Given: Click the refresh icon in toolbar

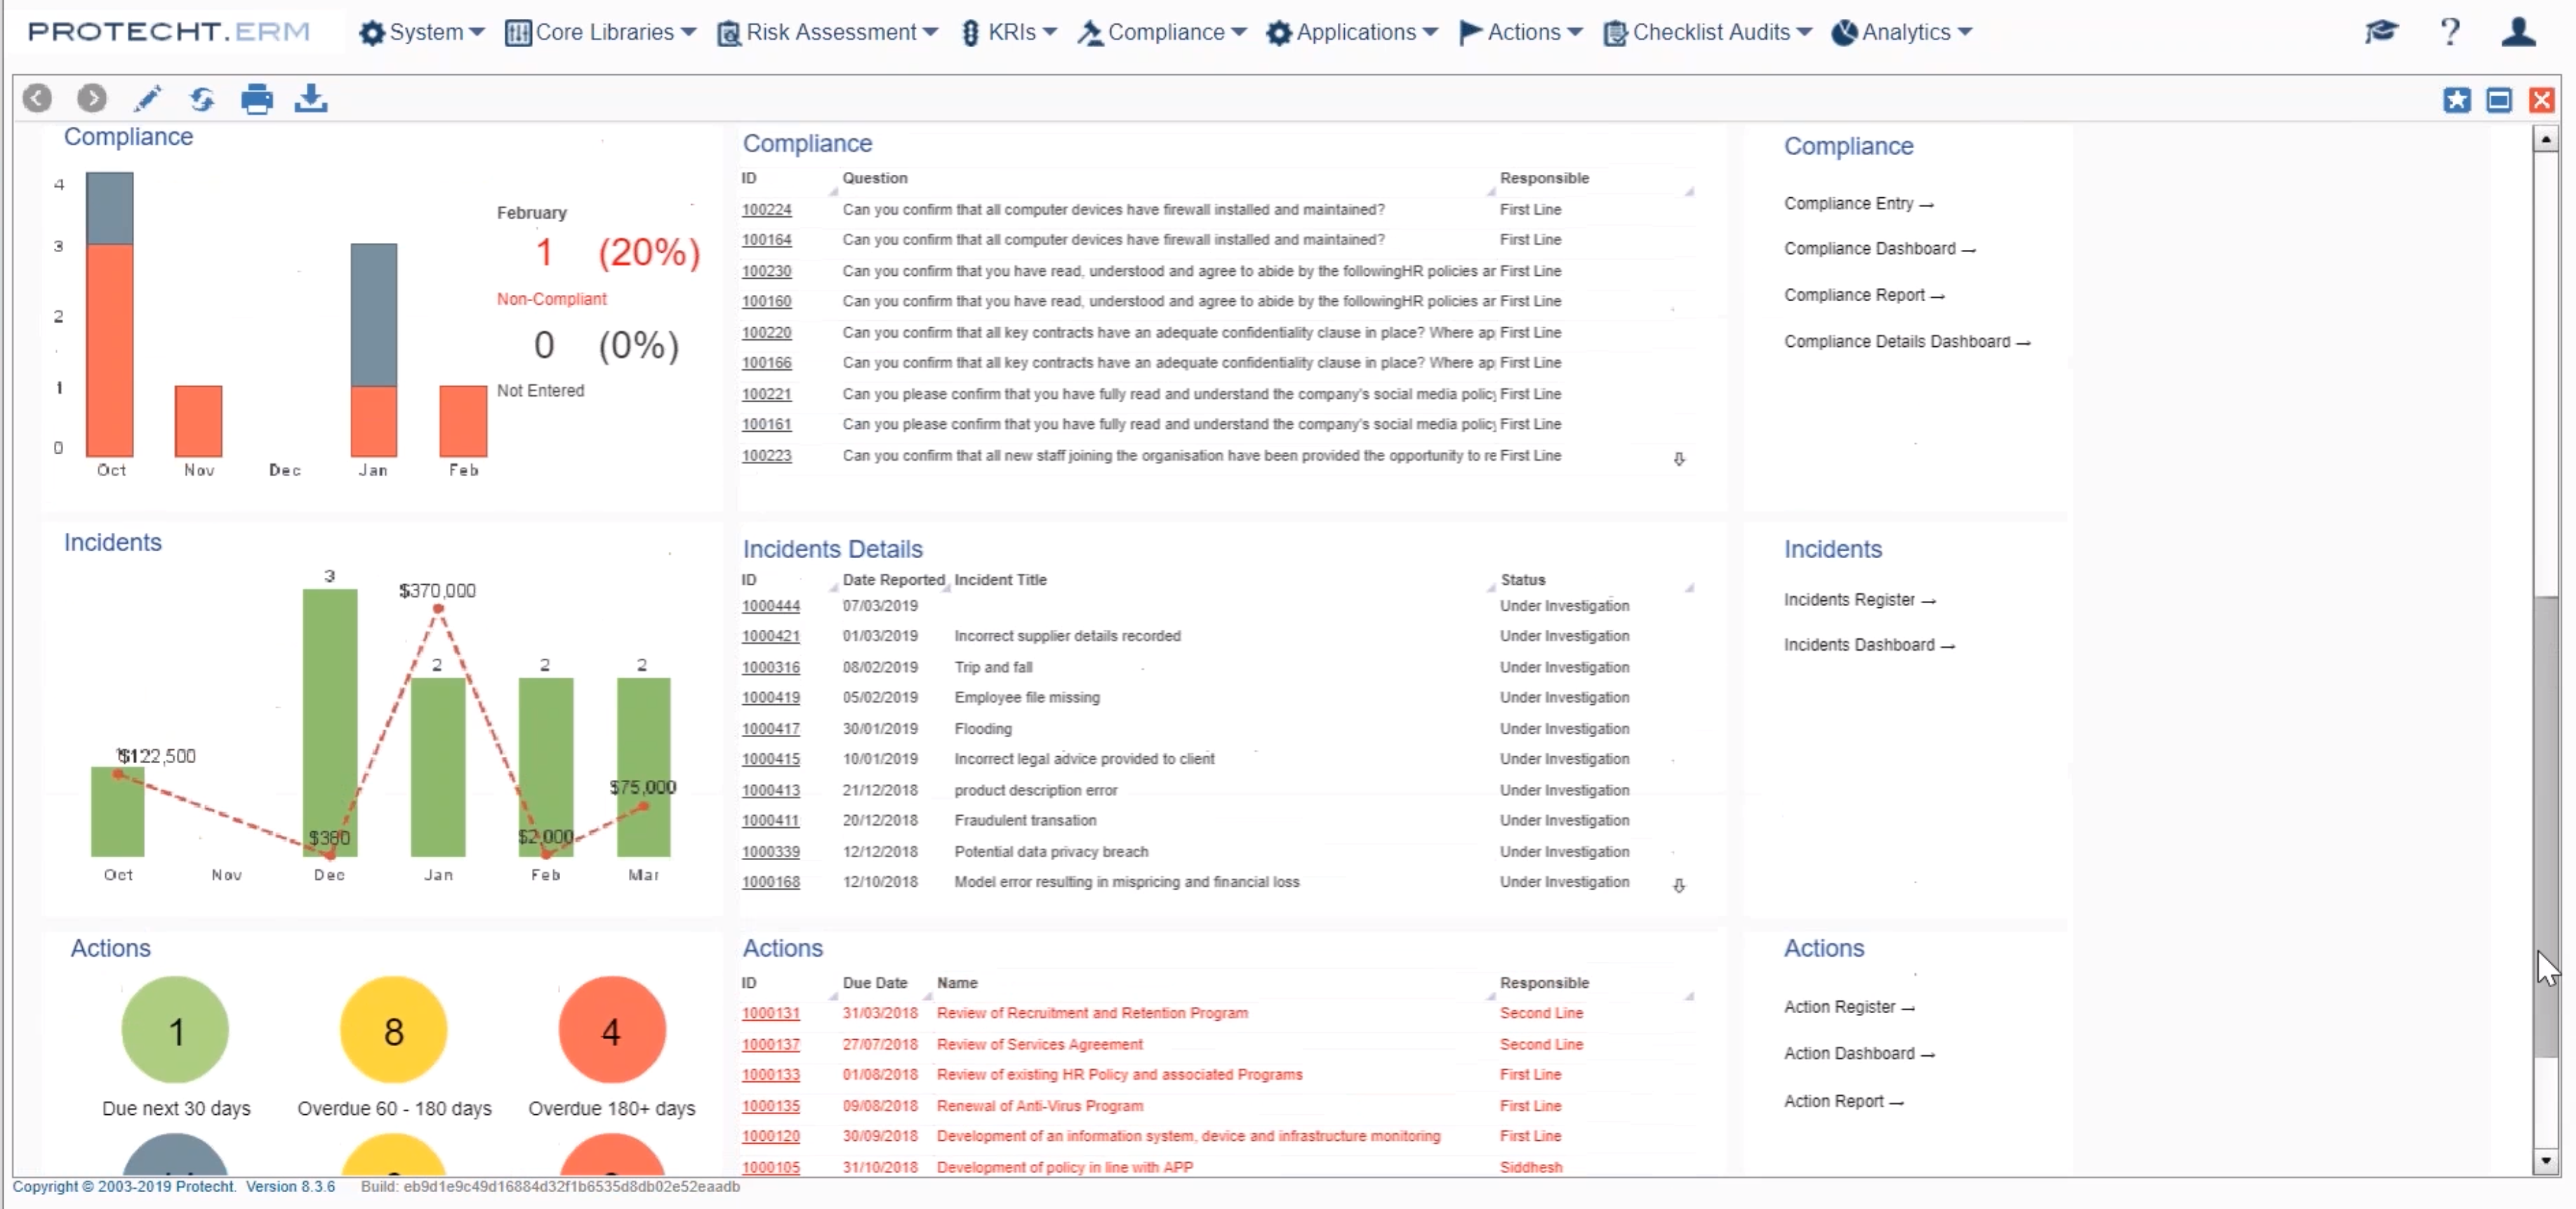Looking at the screenshot, I should coord(202,98).
